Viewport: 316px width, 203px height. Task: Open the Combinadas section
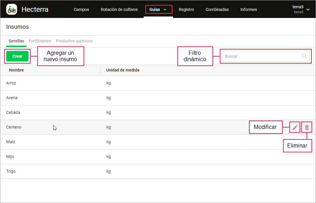pyautogui.click(x=217, y=9)
